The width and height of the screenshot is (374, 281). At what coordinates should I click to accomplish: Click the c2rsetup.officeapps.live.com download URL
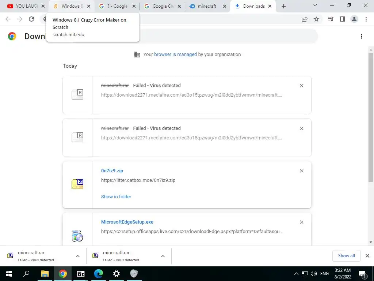coord(192,231)
